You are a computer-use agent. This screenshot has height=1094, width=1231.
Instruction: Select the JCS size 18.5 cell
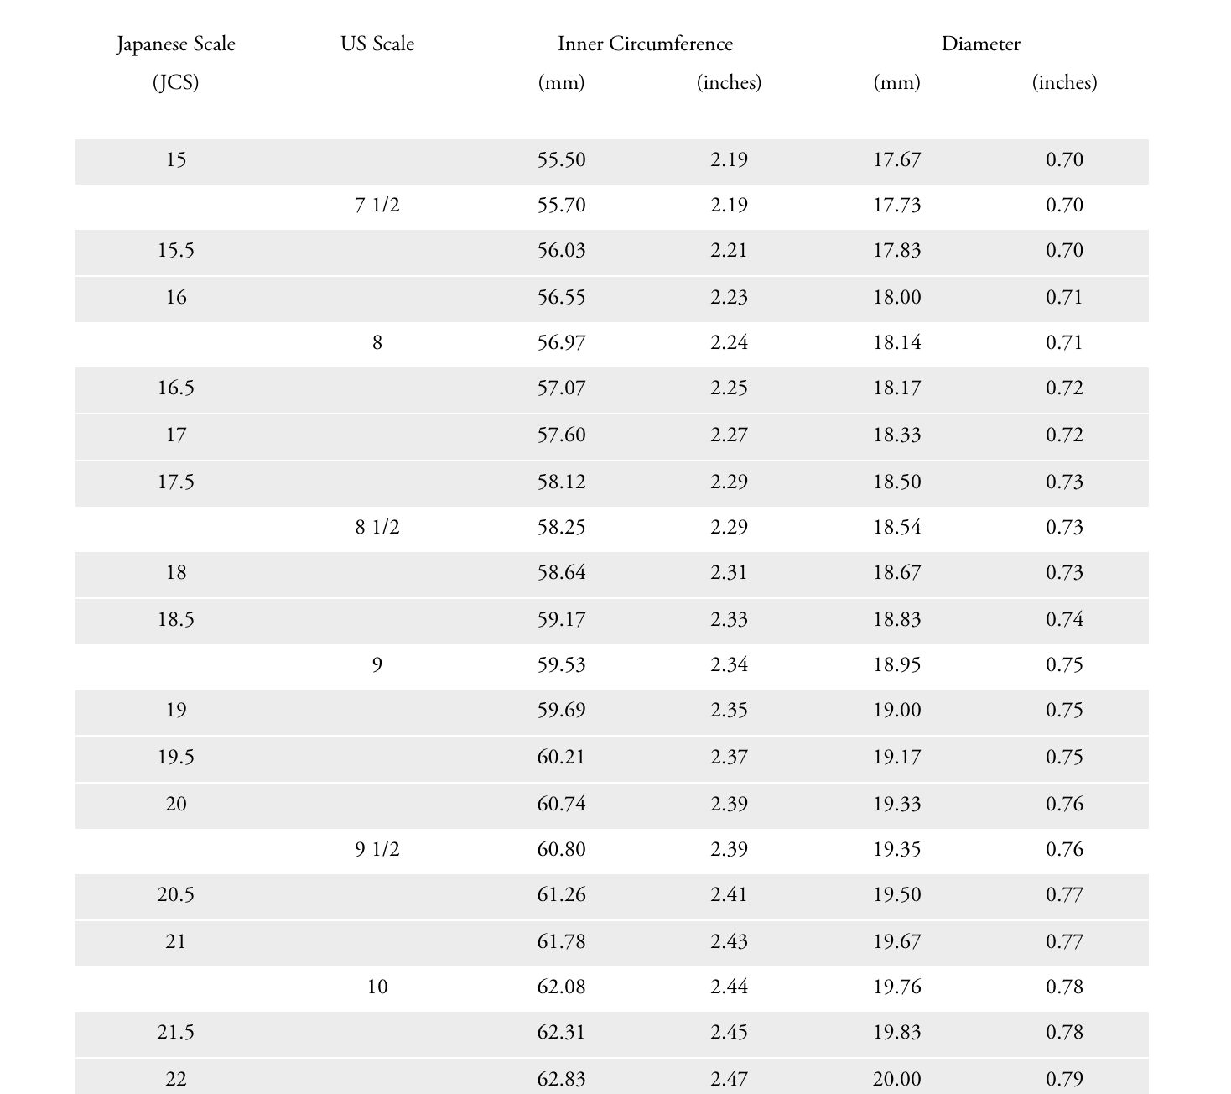pyautogui.click(x=176, y=620)
